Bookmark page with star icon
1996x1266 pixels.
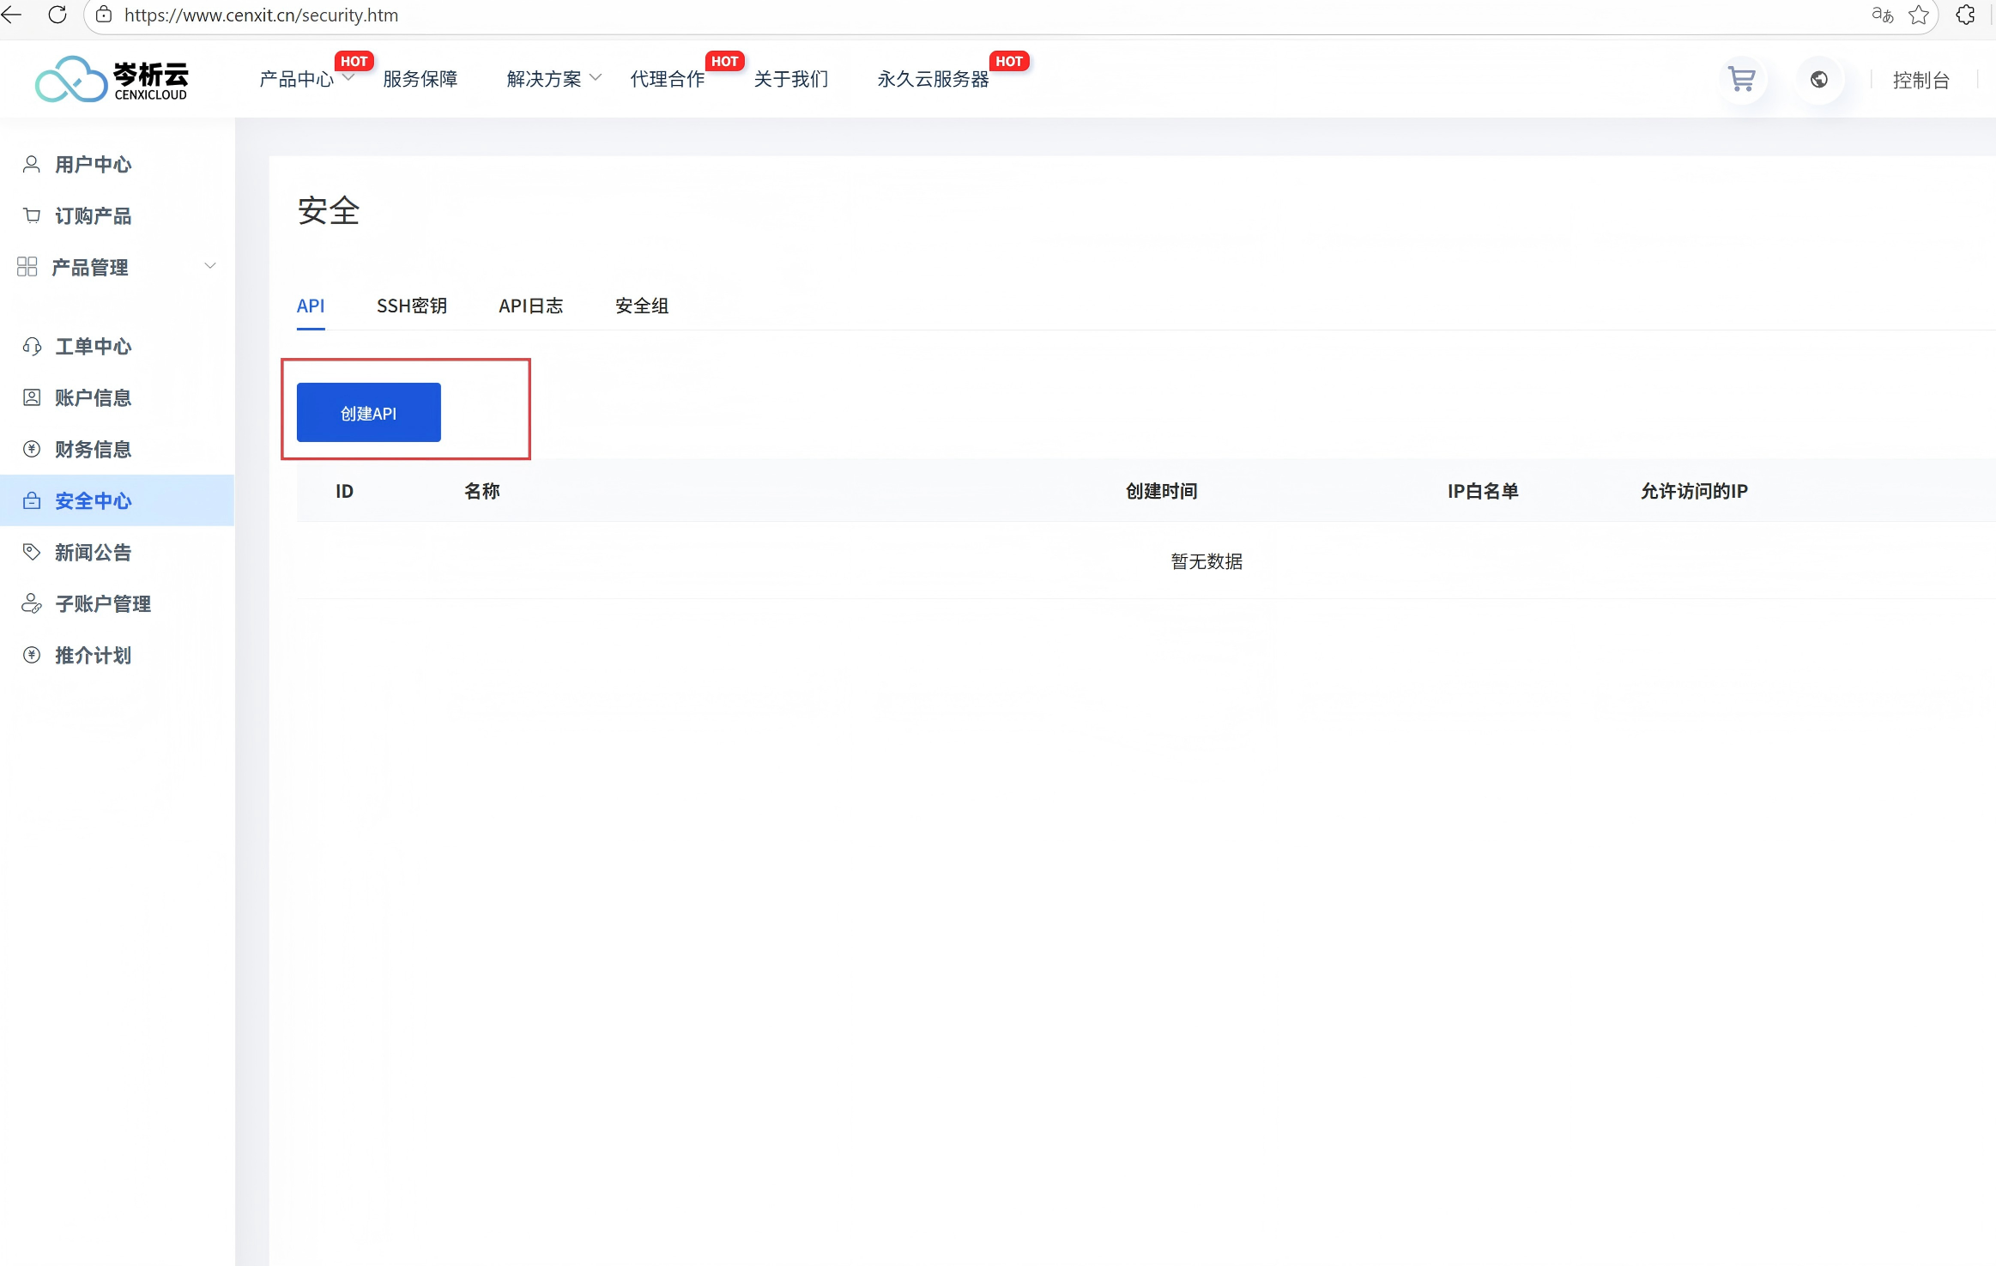coord(1919,15)
